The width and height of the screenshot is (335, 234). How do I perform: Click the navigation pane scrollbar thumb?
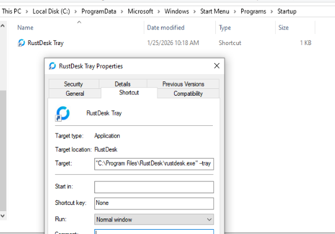3,151
